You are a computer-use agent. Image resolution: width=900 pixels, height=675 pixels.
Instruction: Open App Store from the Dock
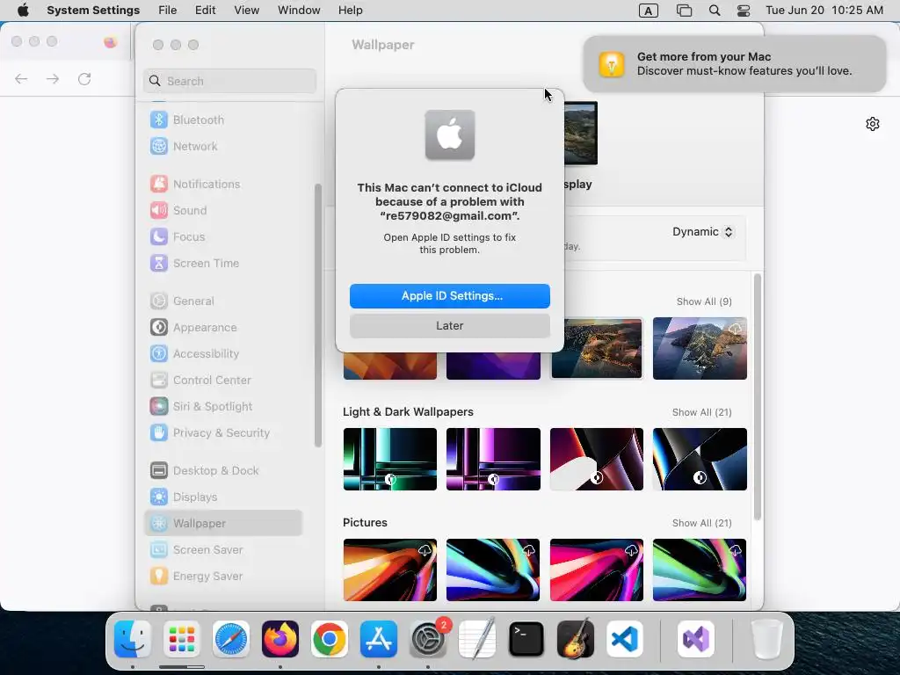379,640
